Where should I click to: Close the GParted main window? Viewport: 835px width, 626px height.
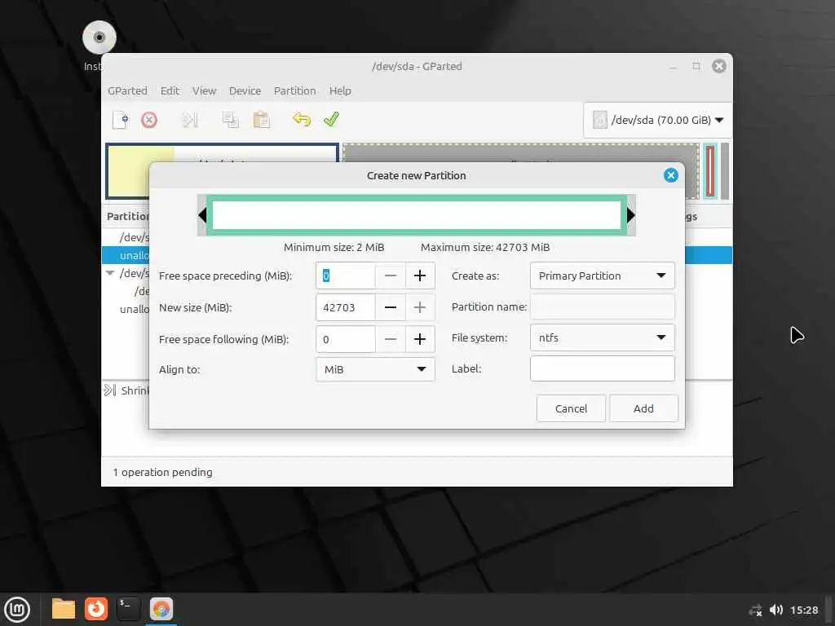tap(719, 66)
